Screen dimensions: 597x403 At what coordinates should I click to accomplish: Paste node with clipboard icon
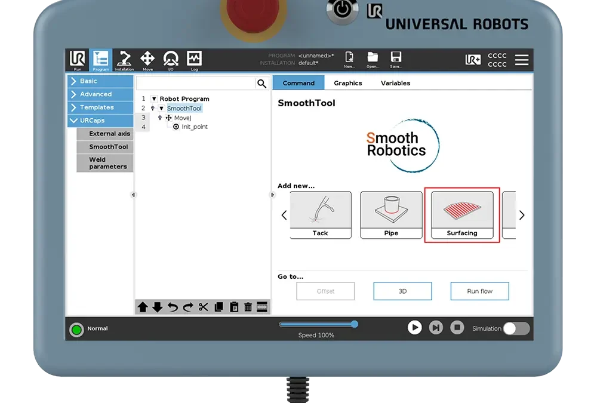pos(234,307)
